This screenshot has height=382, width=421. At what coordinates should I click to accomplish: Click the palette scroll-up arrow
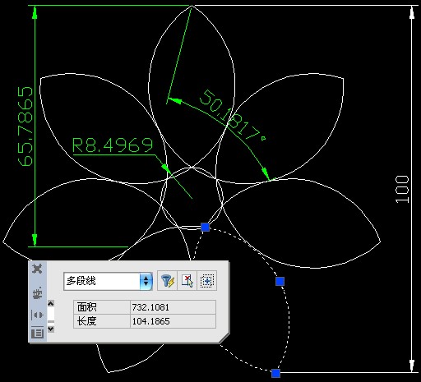point(51,303)
